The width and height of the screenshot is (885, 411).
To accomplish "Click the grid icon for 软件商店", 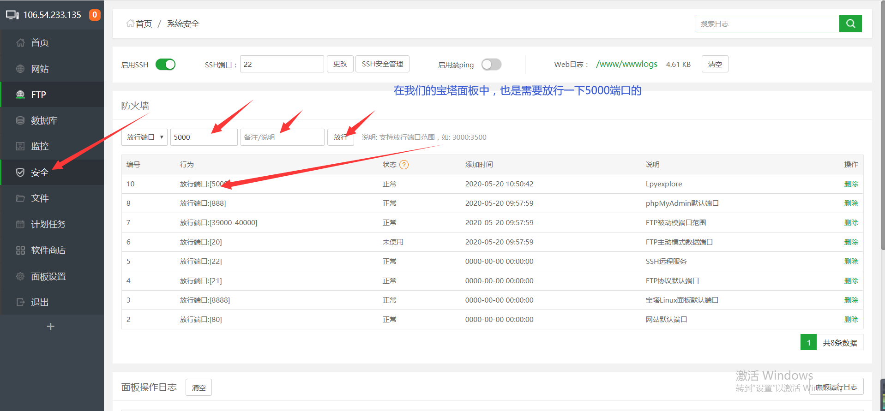I will coord(20,250).
